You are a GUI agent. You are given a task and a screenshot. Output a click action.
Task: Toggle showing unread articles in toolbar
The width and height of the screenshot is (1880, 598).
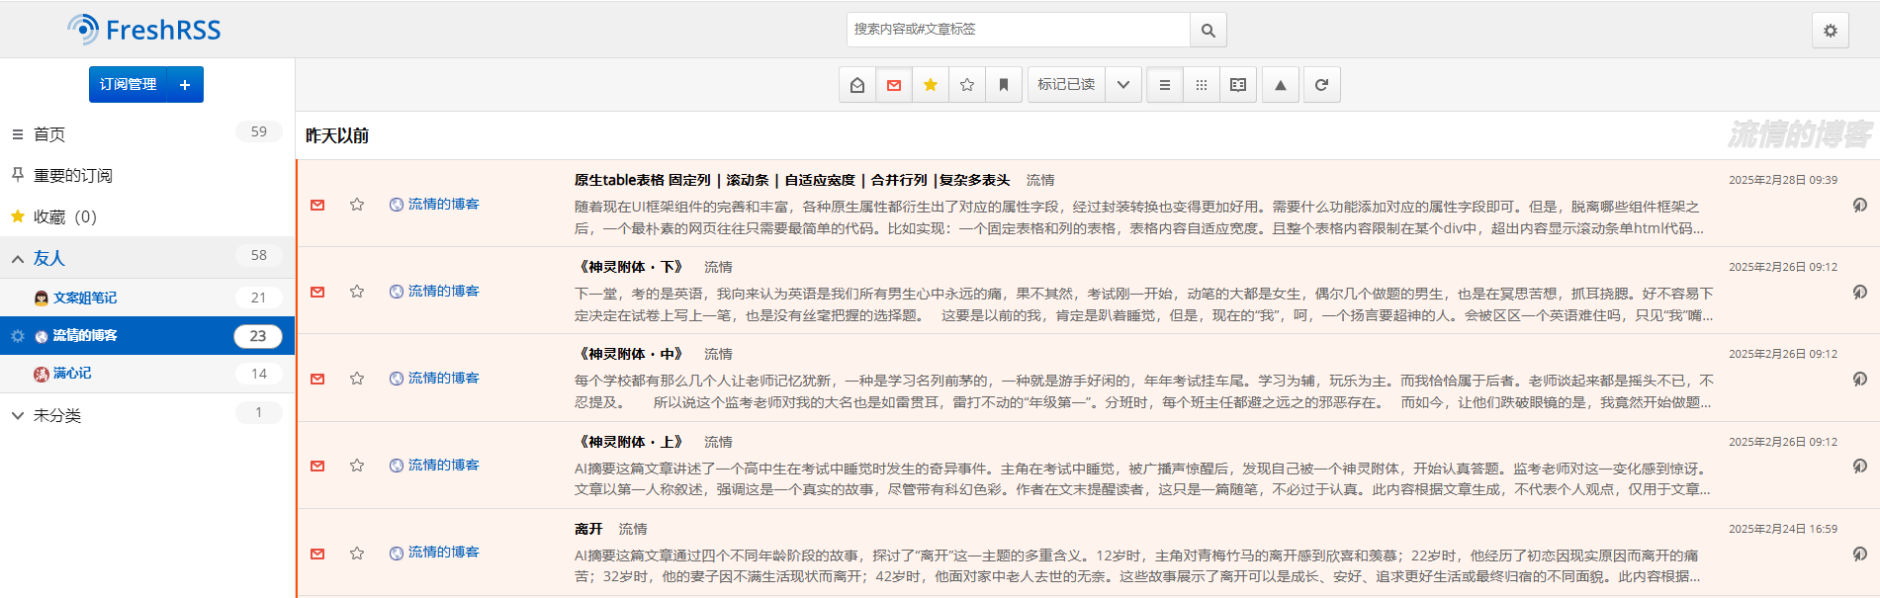click(894, 85)
